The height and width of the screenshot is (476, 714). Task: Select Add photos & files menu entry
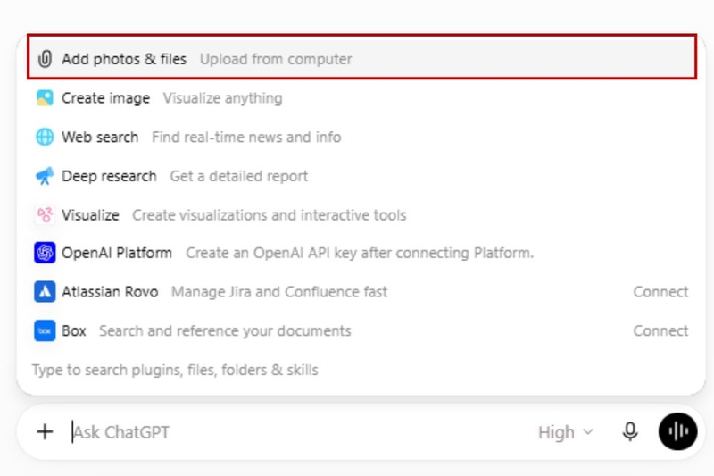click(x=361, y=59)
